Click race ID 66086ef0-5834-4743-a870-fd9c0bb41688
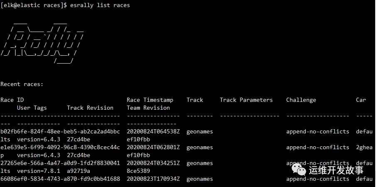The image size is (376, 187). [x=60, y=179]
